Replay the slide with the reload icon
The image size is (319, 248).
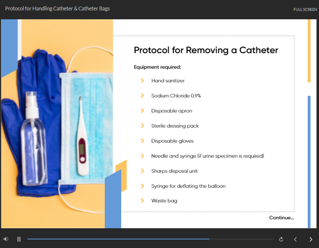click(281, 239)
